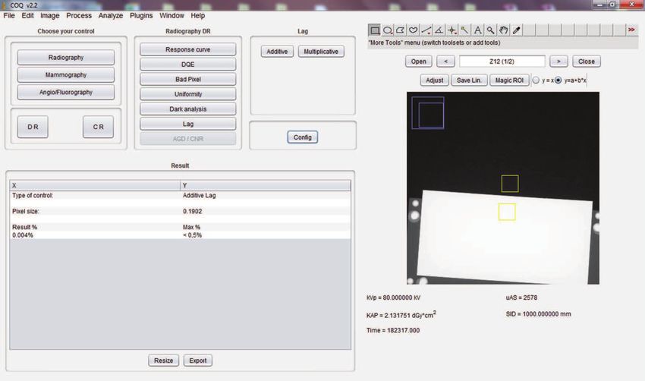Select the y=a+b*x radio button

pos(558,80)
